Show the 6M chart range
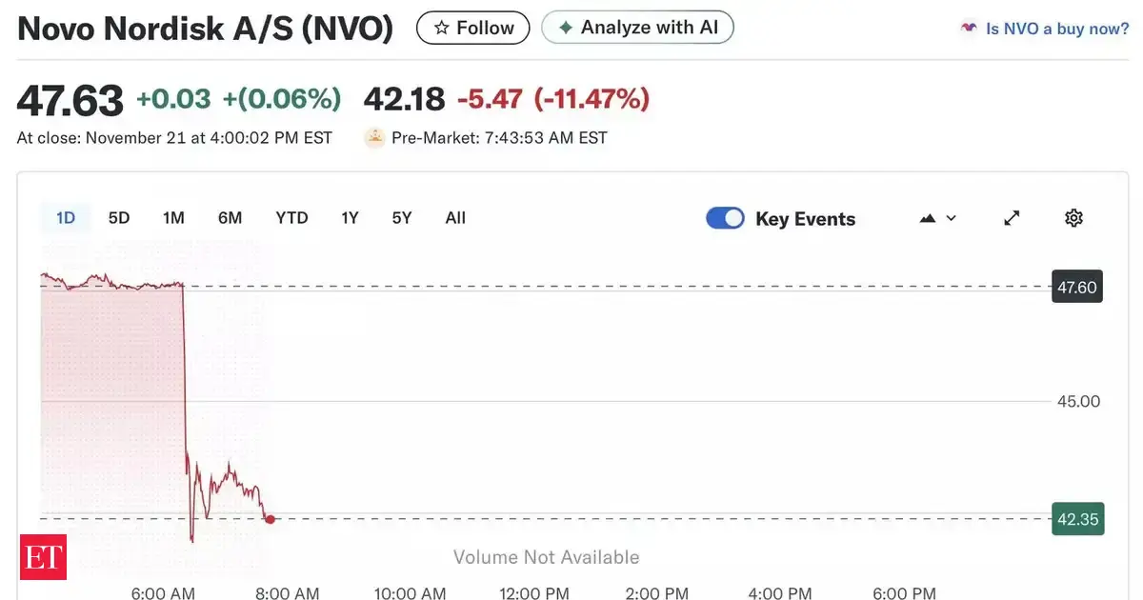 pyautogui.click(x=230, y=218)
